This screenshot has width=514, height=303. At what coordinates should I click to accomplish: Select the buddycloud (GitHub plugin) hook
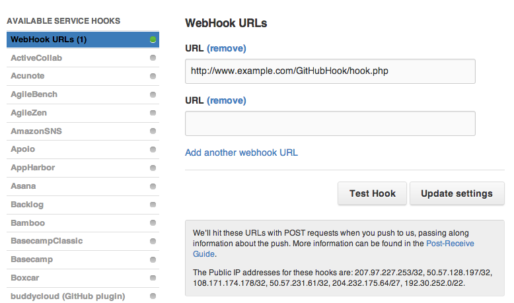tap(68, 296)
